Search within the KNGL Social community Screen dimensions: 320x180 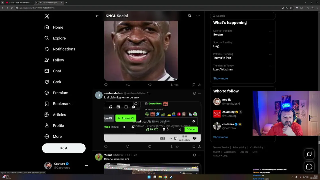[x=190, y=16]
